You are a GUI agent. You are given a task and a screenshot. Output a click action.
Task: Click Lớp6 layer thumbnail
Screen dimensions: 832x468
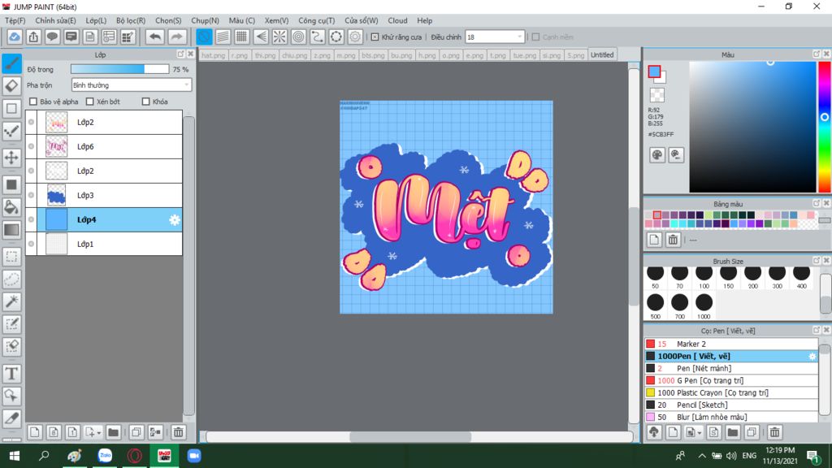[56, 146]
